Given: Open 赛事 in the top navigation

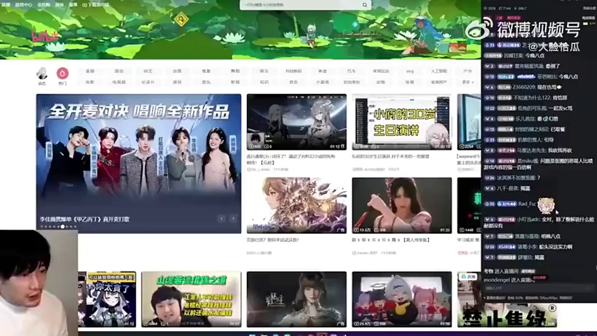Looking at the screenshot, I should tap(73, 5).
